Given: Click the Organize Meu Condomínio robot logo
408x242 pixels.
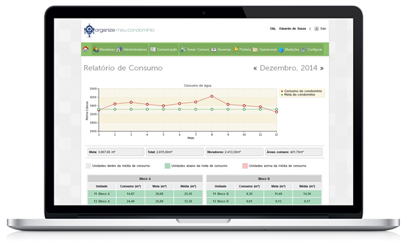Looking at the screenshot, I should point(90,30).
